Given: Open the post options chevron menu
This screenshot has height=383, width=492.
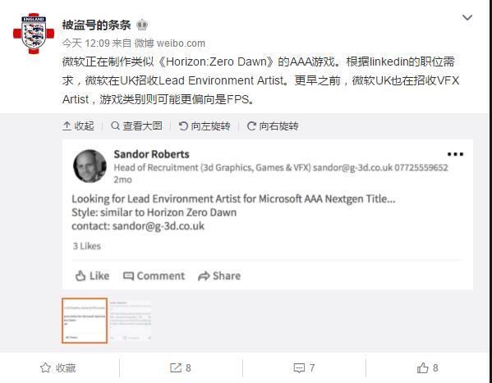Looking at the screenshot, I should [467, 17].
